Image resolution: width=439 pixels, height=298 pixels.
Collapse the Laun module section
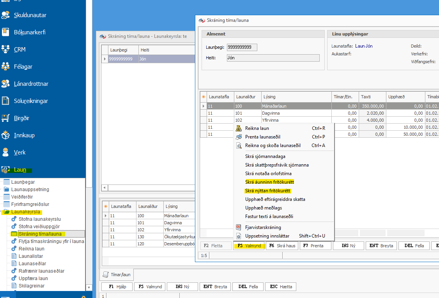click(x=19, y=170)
